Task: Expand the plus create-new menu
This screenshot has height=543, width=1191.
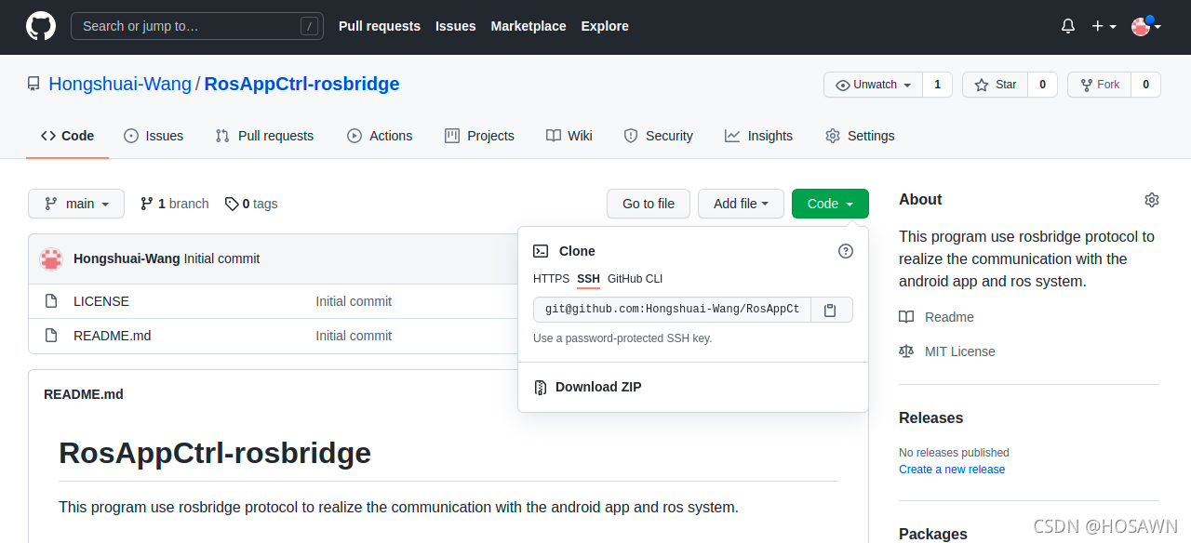Action: pyautogui.click(x=1104, y=26)
